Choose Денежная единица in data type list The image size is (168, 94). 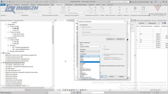[x=90, y=69]
